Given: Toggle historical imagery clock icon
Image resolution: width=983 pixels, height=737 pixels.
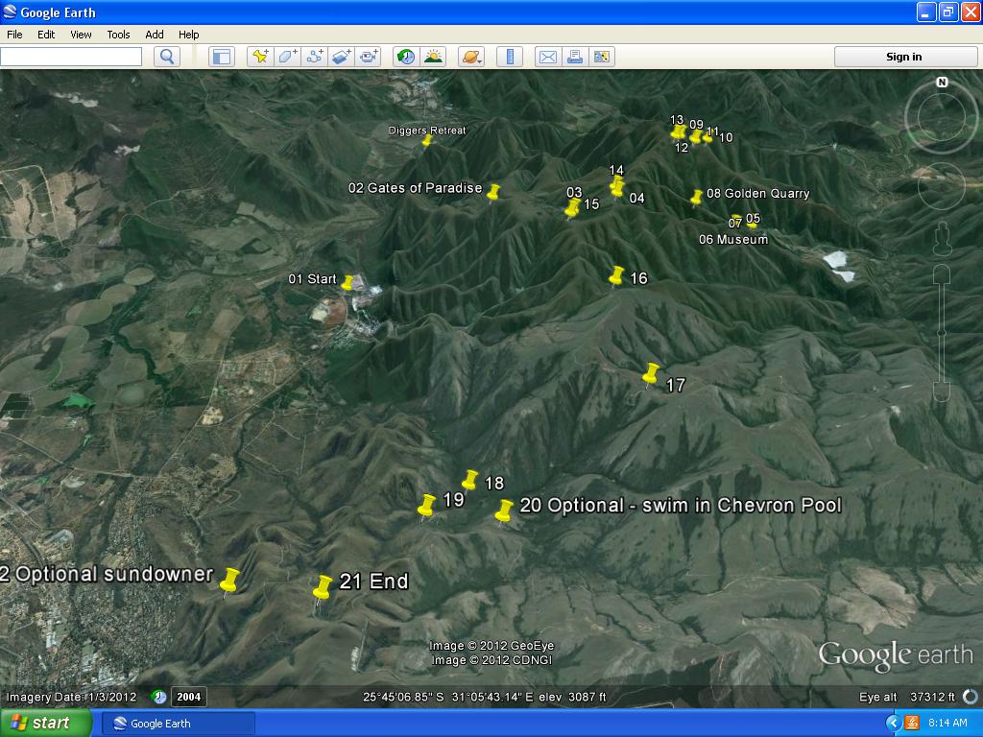Looking at the screenshot, I should coord(406,57).
